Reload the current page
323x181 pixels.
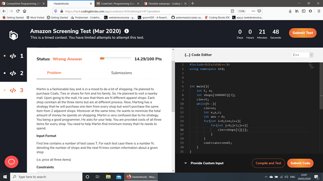pyautogui.click(x=18, y=11)
